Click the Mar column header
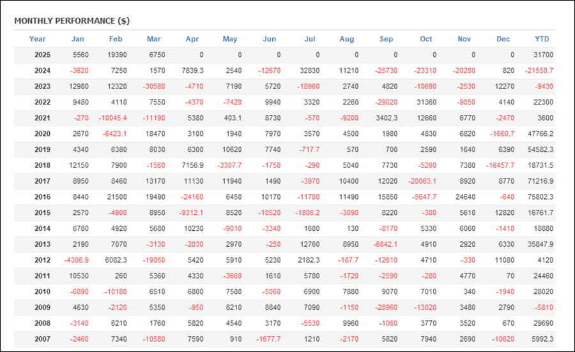575x352 pixels. [153, 39]
